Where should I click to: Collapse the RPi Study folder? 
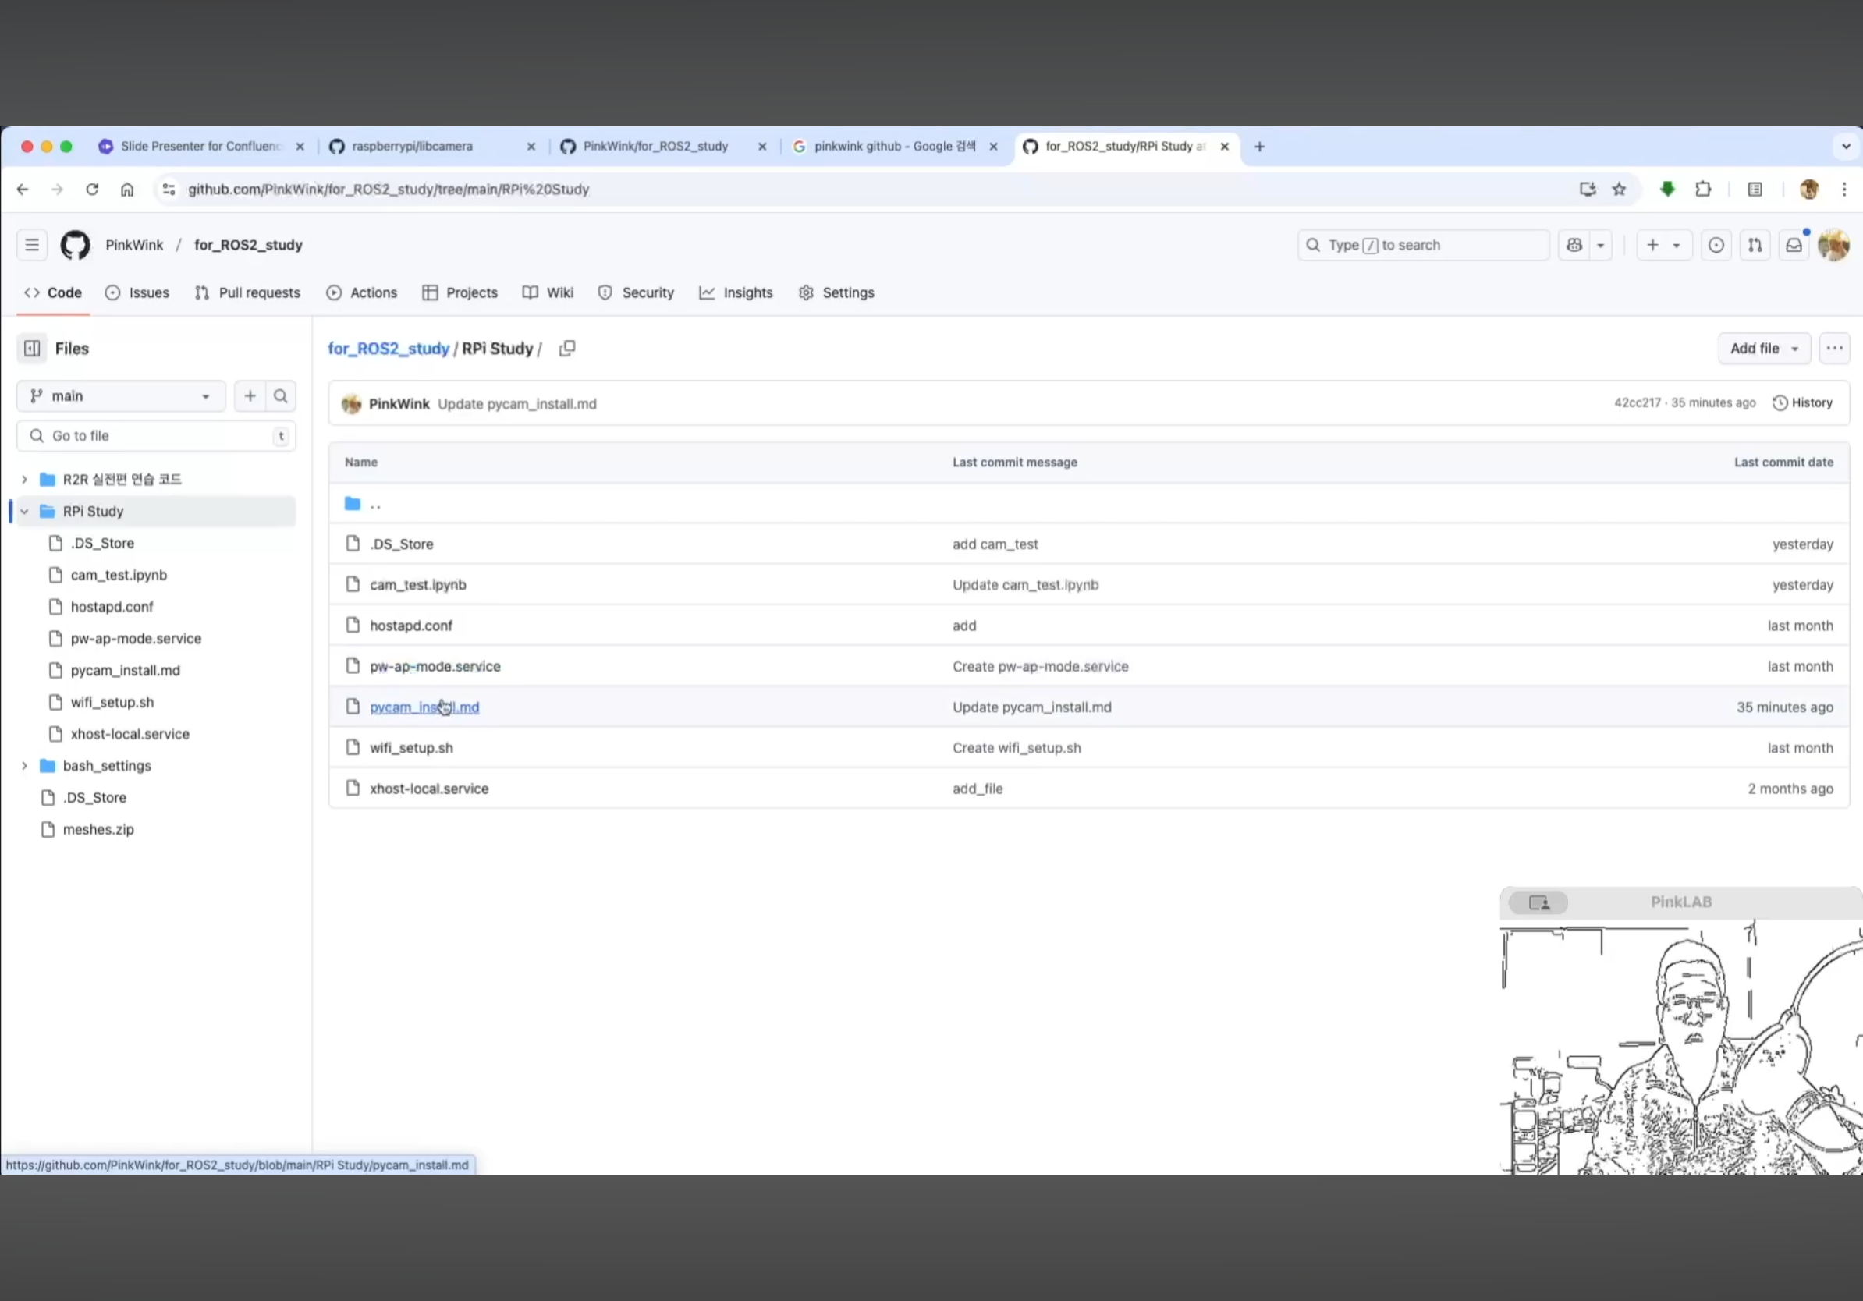click(x=24, y=511)
